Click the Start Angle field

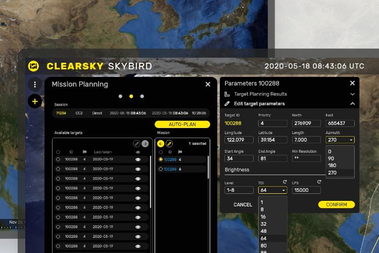(239, 158)
